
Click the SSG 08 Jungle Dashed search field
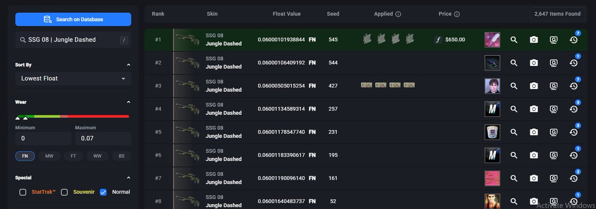73,40
